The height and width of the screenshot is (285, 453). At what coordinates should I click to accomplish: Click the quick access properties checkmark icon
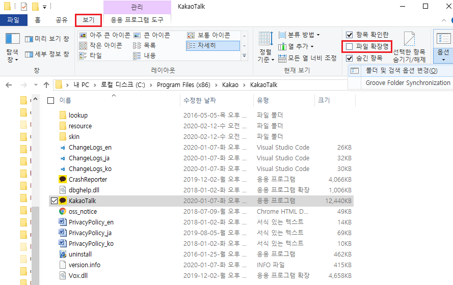point(24,6)
